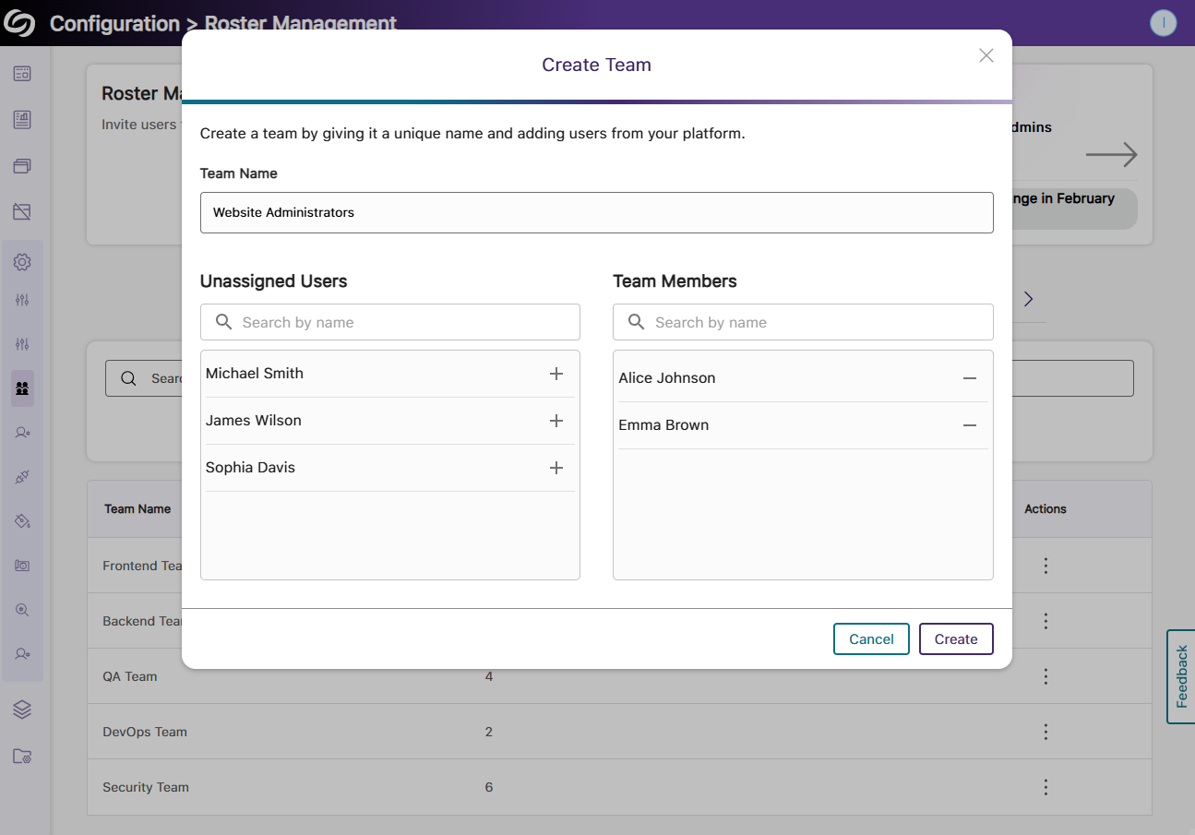Select Roster Management people icon in sidebar

pyautogui.click(x=22, y=388)
